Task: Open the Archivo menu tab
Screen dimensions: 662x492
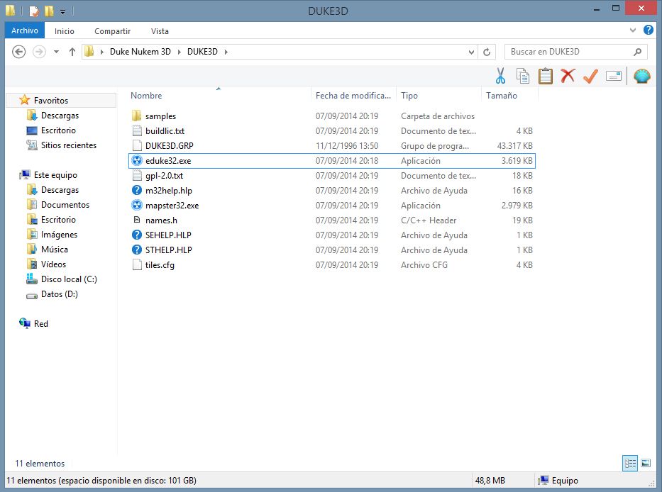Action: click(25, 30)
